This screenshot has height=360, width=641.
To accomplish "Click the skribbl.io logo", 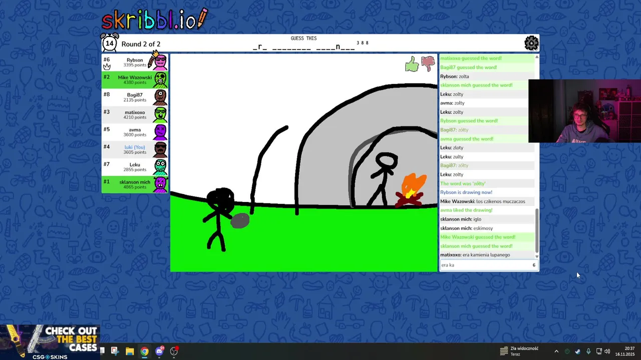I will [x=154, y=19].
